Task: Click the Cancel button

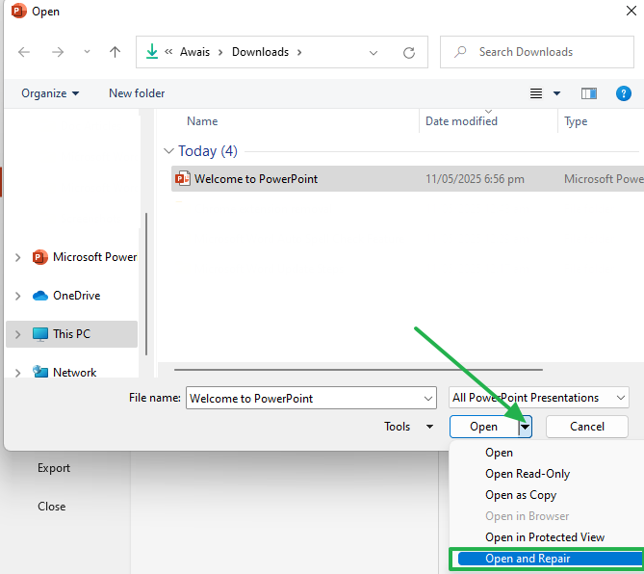Action: tap(587, 427)
